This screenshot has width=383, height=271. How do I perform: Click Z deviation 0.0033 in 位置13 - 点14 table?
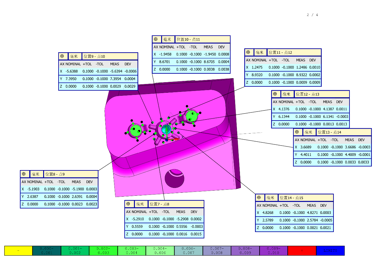click(x=363, y=162)
